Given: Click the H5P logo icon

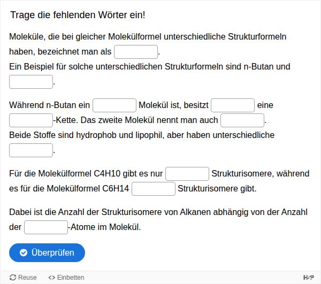Looking at the screenshot, I should [x=308, y=278].
